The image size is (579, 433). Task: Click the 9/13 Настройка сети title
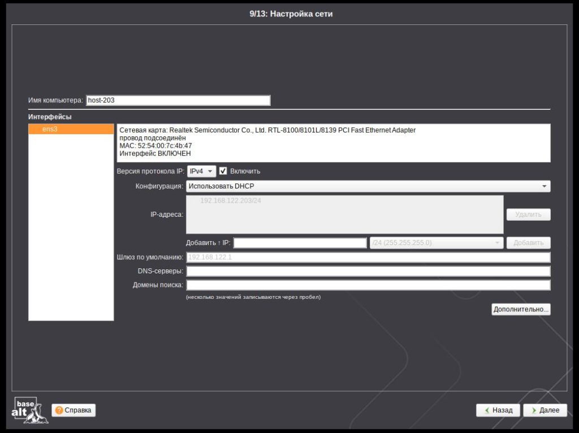point(291,14)
